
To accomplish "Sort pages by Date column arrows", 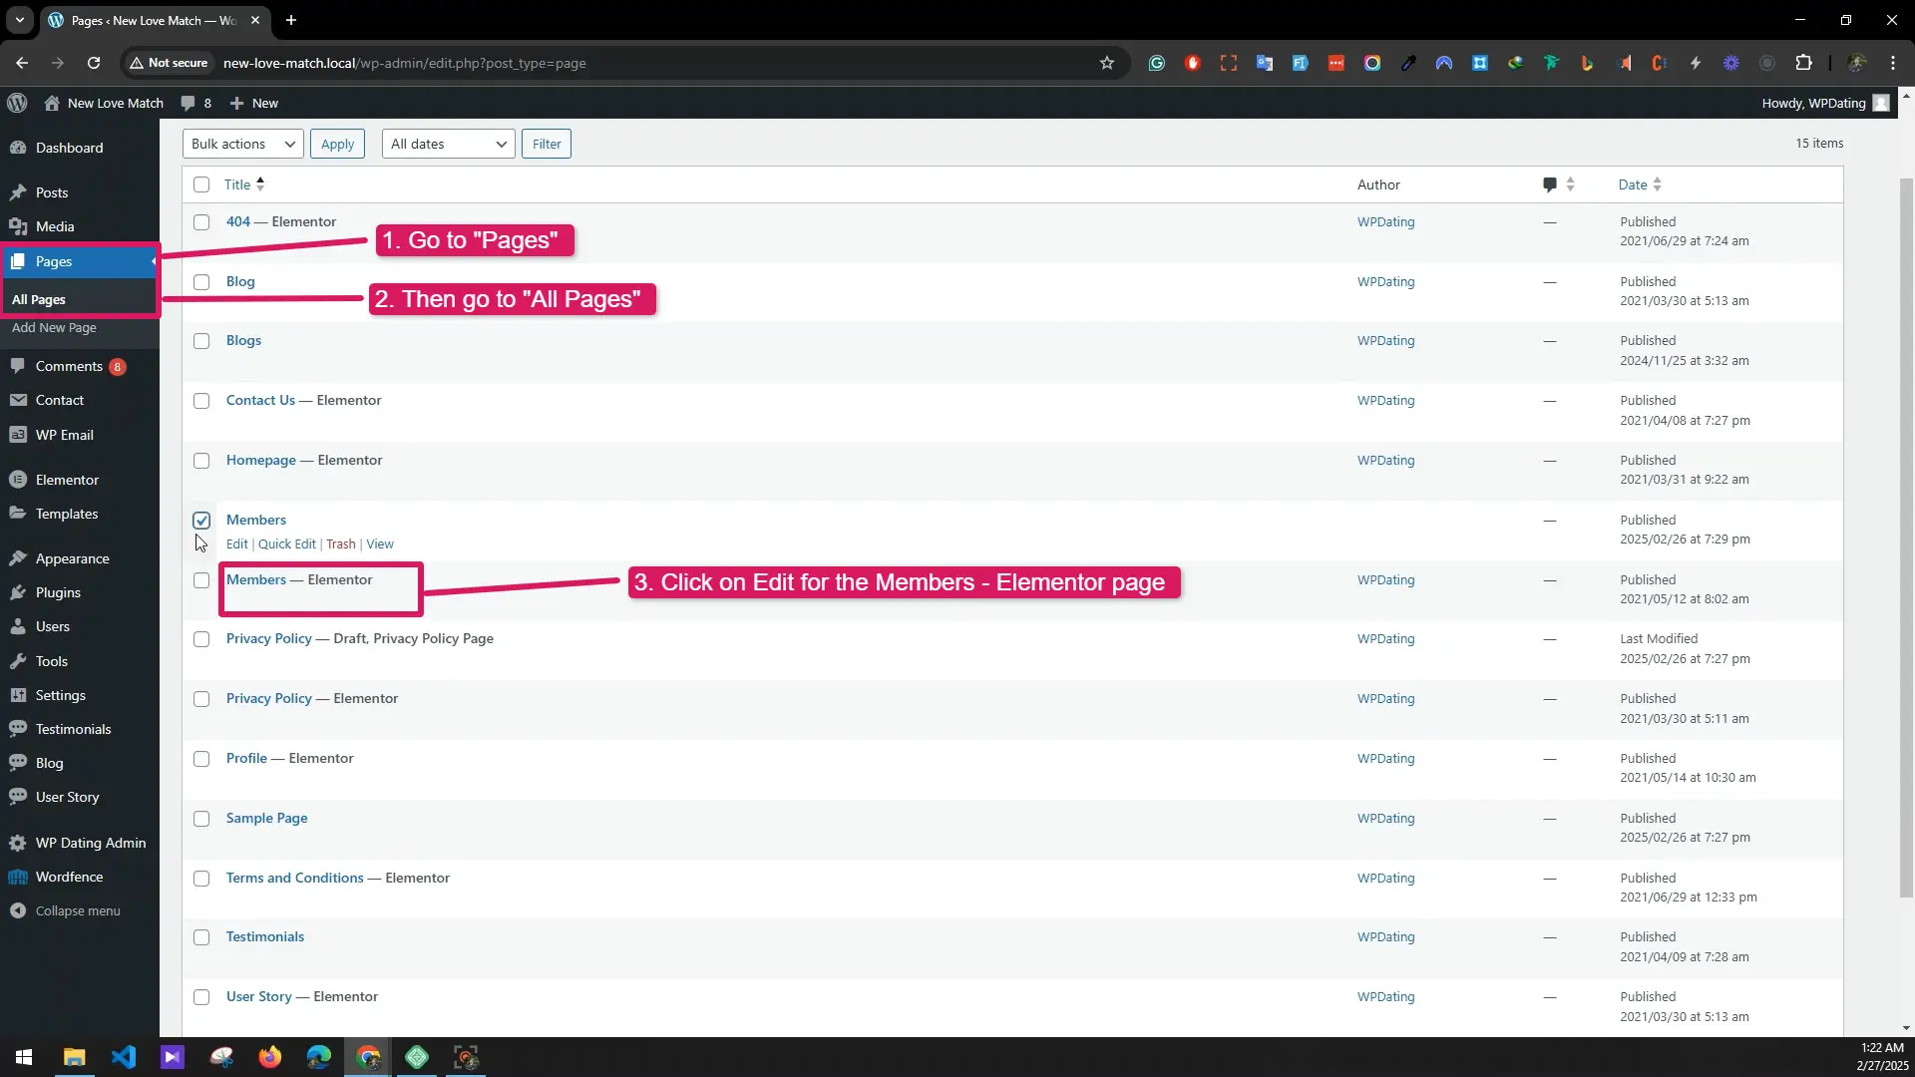I will [x=1657, y=184].
